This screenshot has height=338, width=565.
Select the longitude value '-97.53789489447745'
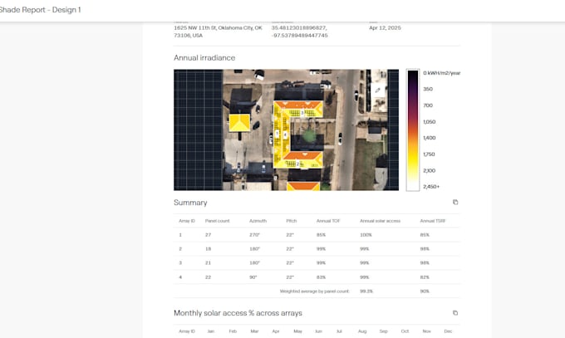(x=300, y=36)
